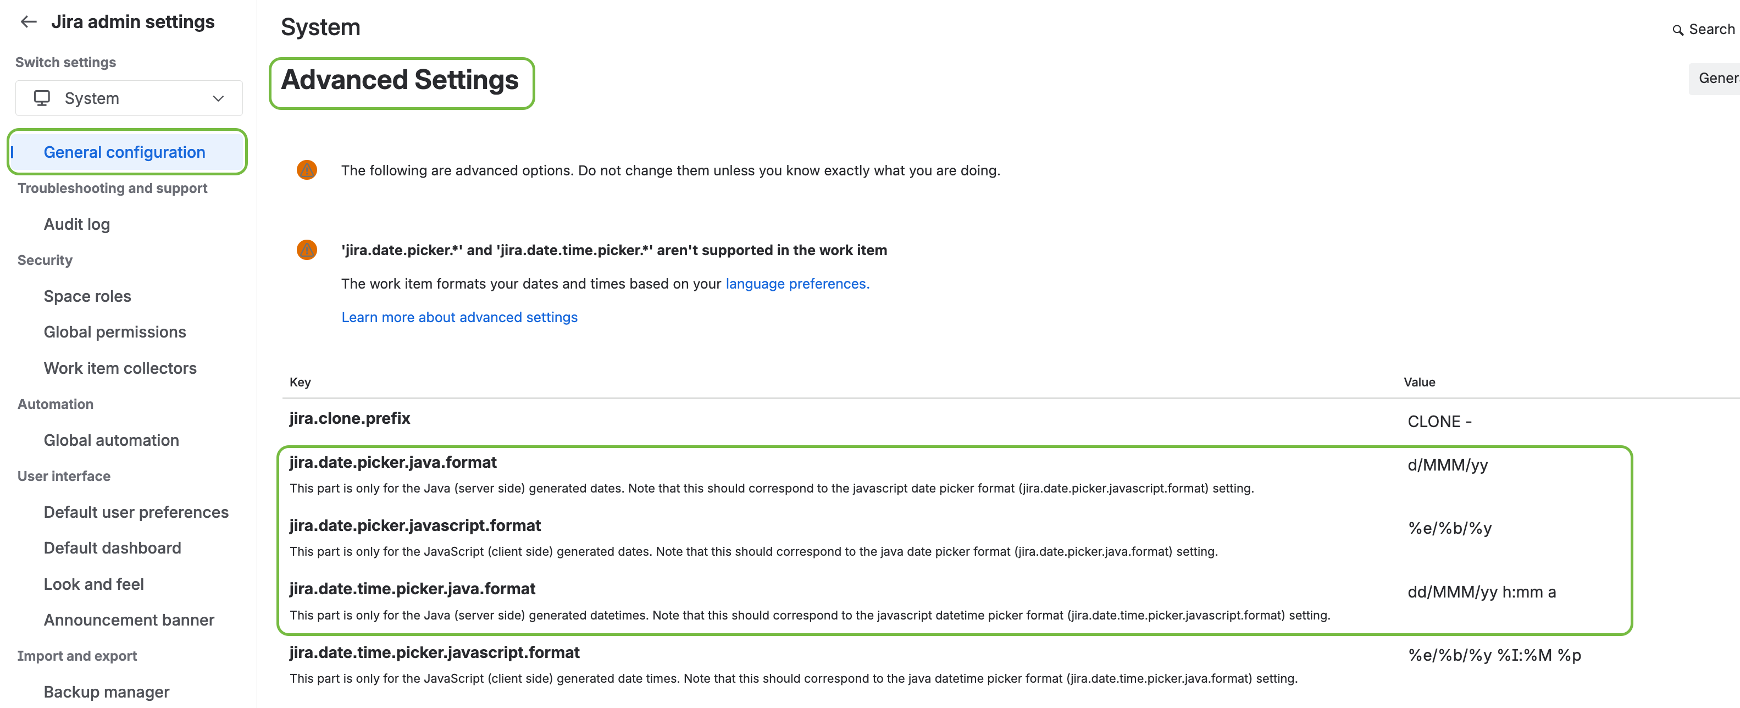Open Look and feel settings
The height and width of the screenshot is (708, 1740).
coord(94,584)
